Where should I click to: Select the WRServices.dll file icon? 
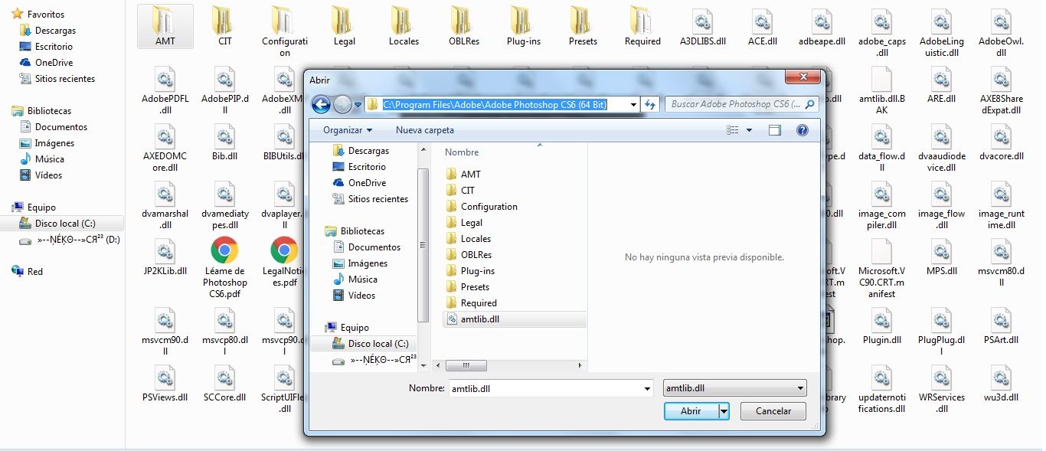click(x=941, y=377)
